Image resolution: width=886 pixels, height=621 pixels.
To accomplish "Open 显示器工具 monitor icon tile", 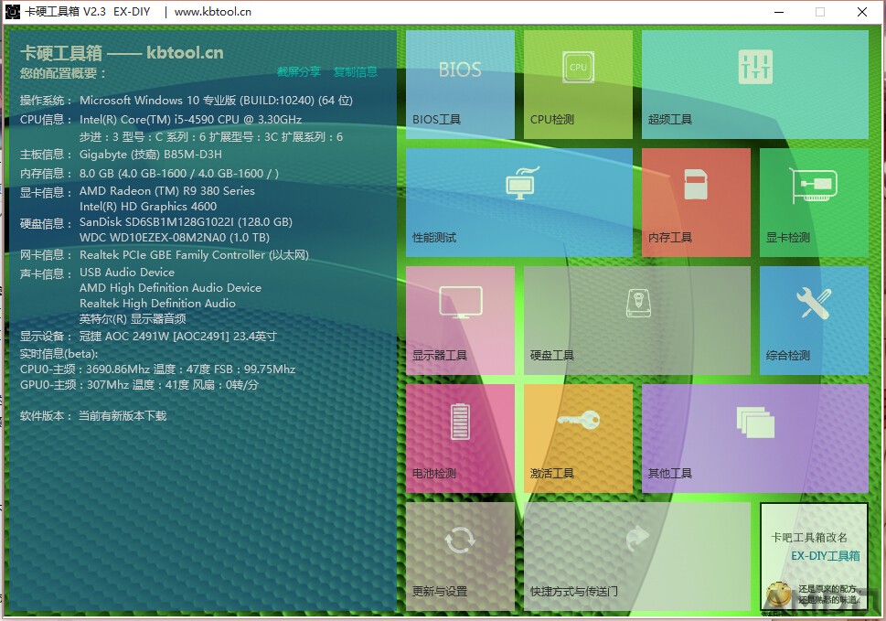I will coord(460,320).
